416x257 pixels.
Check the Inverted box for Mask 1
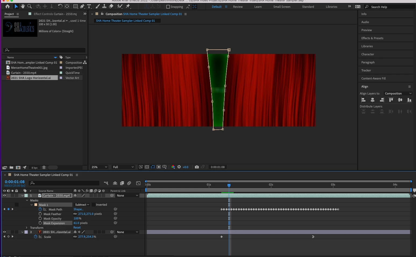[x=93, y=205]
